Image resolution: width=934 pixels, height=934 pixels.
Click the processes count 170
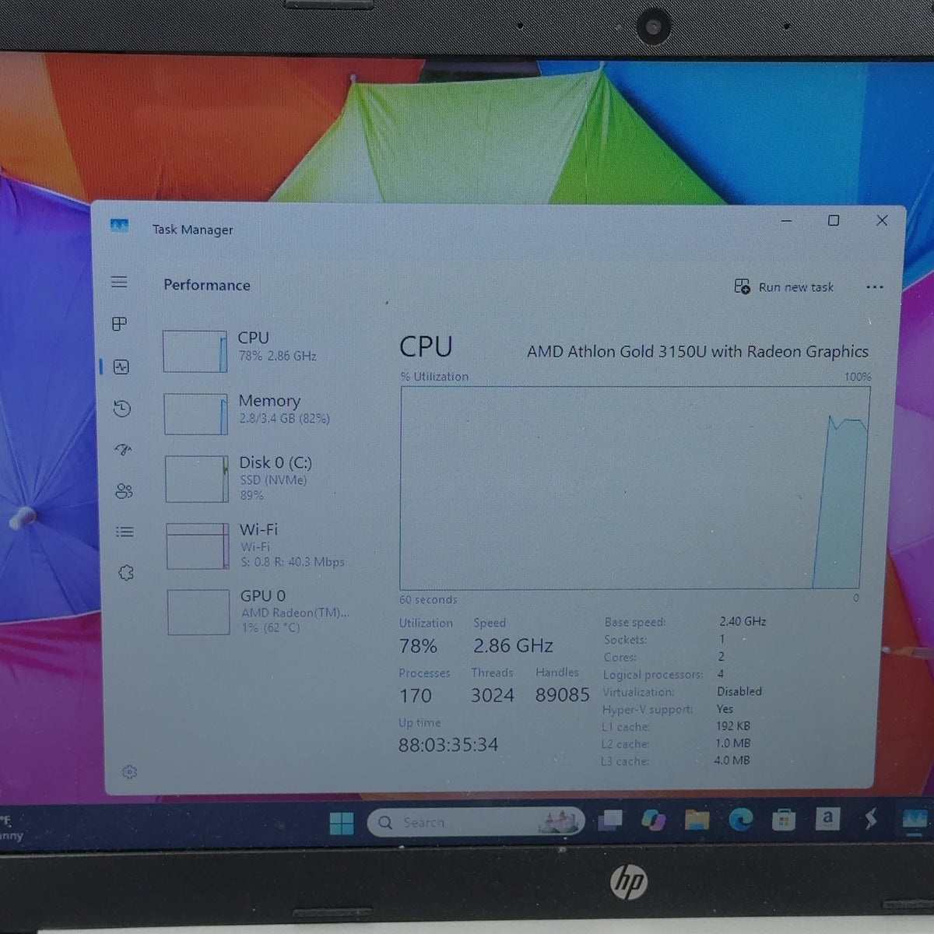416,695
